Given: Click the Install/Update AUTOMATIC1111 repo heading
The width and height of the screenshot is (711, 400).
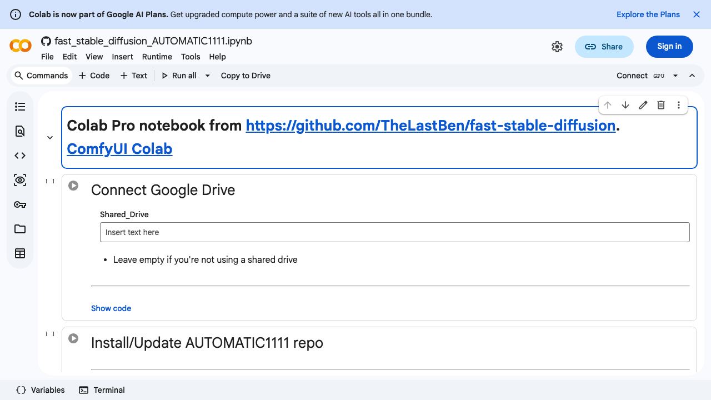Looking at the screenshot, I should [207, 343].
